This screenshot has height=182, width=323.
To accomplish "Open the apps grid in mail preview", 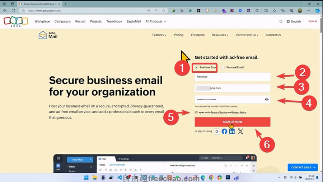I will 58,158.
